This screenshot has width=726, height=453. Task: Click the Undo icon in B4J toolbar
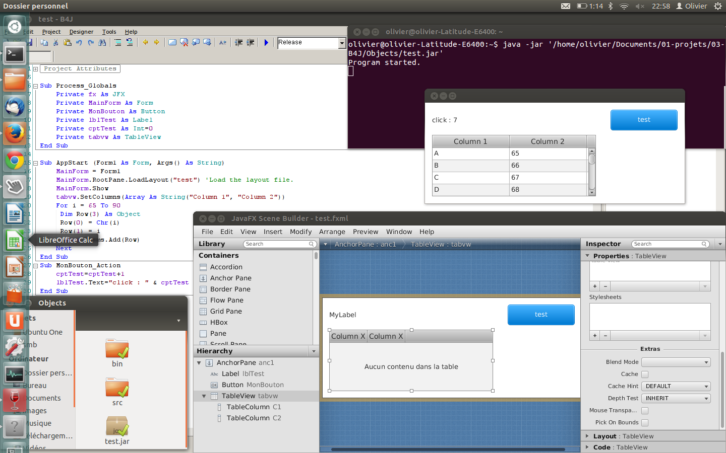pyautogui.click(x=79, y=43)
